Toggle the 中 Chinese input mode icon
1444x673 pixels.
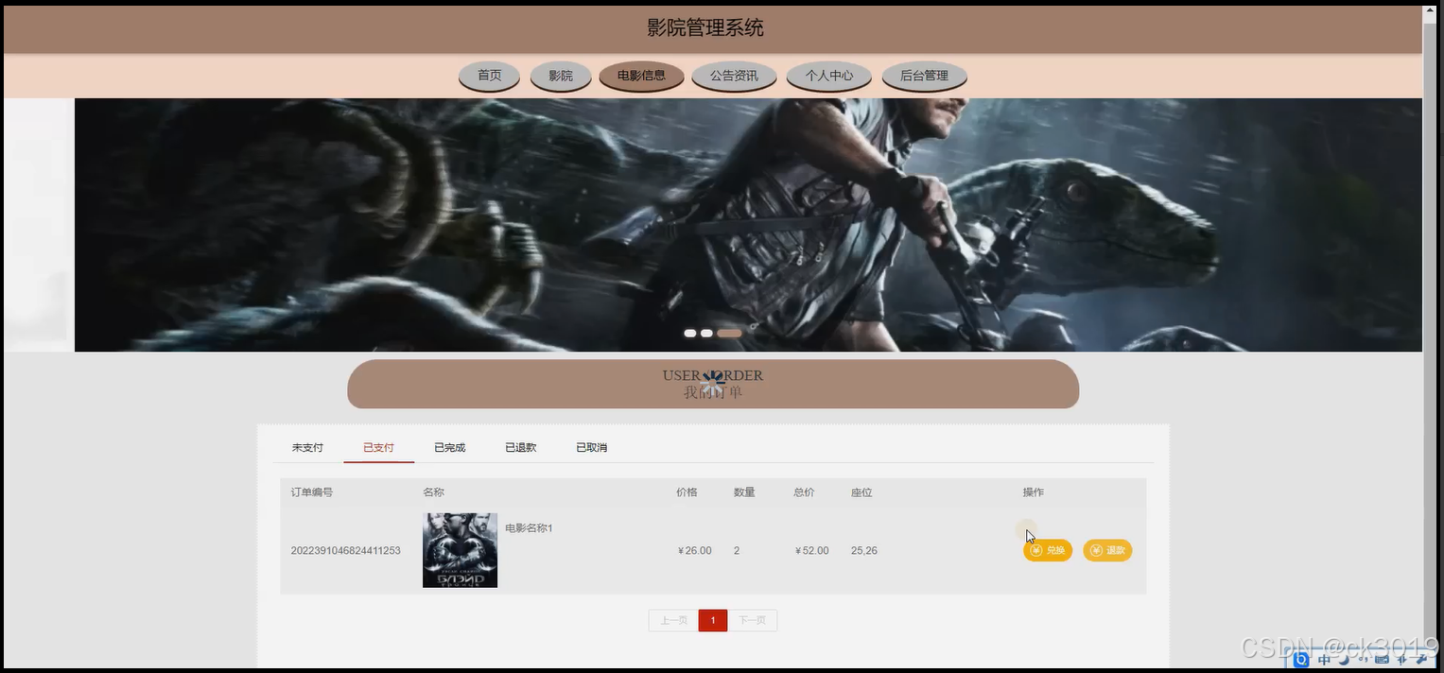(x=1324, y=660)
